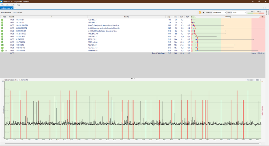Image resolution: width=269 pixels, height=146 pixels.
Task: Click the Avg column header
Action: [169, 17]
